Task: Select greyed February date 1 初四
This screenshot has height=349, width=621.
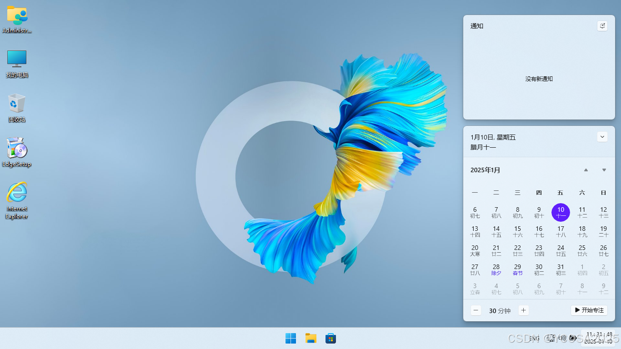Action: 582,269
